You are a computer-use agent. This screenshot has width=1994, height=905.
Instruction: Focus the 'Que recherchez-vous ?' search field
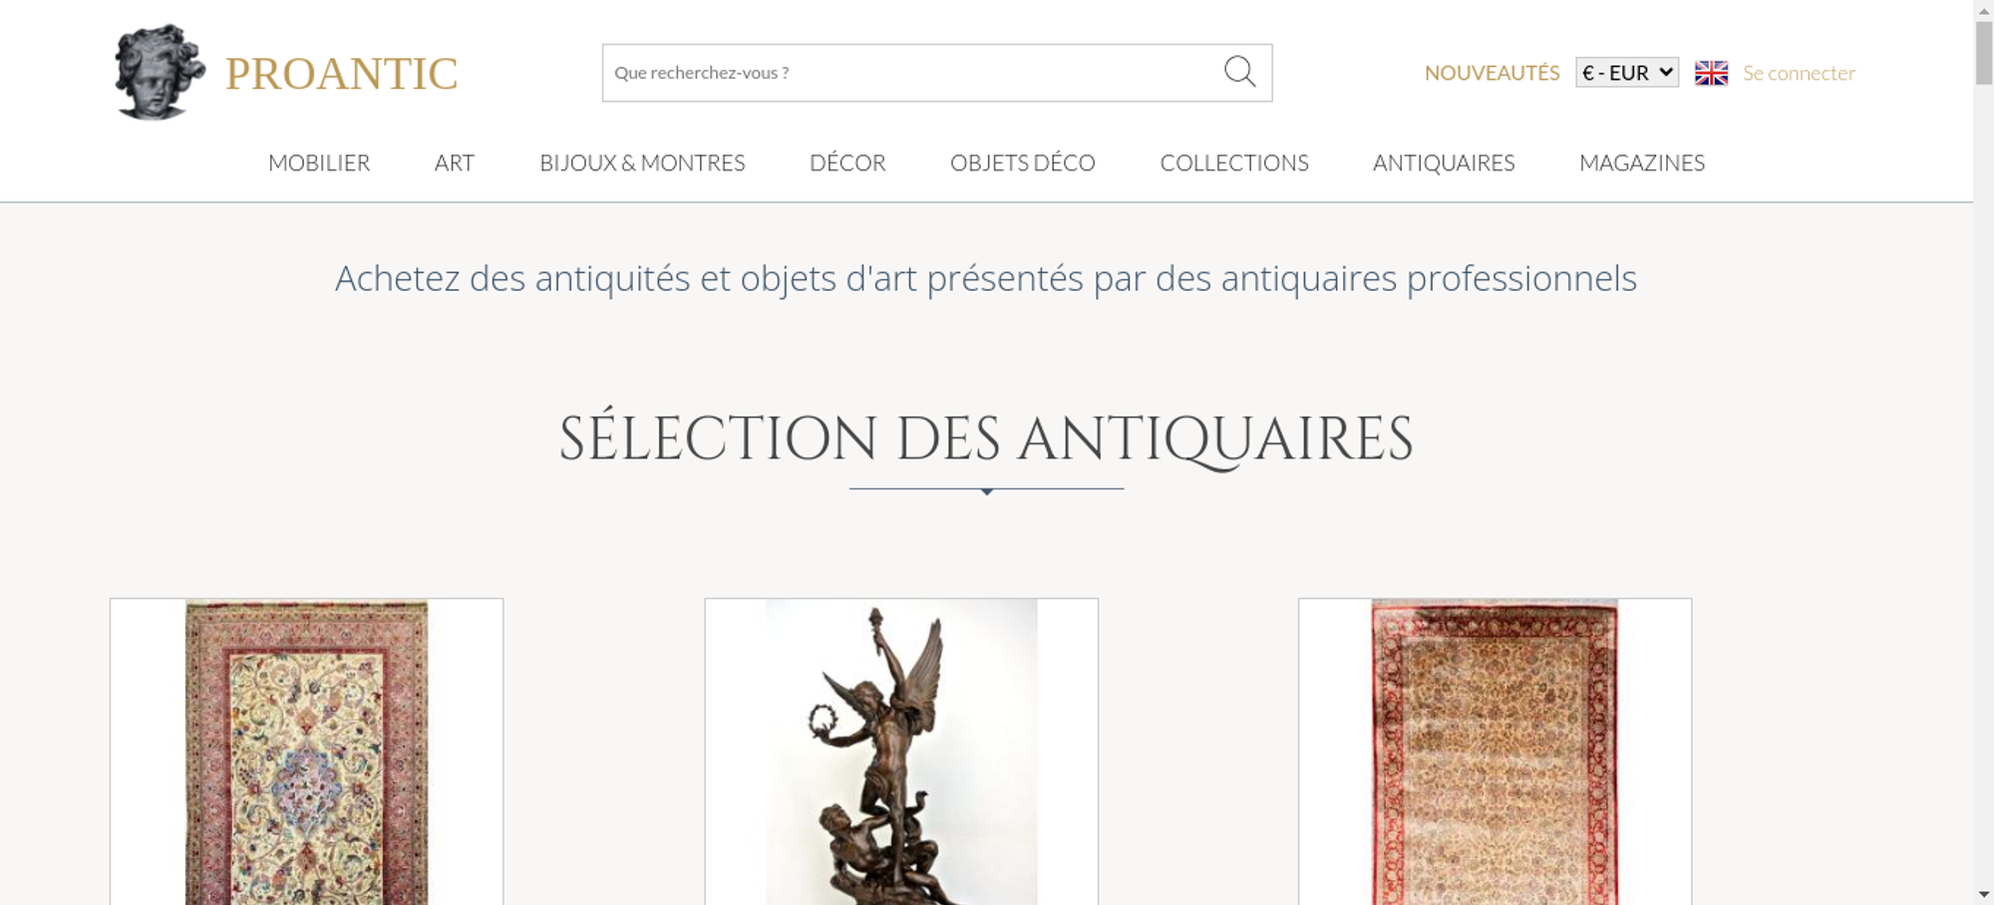[912, 73]
